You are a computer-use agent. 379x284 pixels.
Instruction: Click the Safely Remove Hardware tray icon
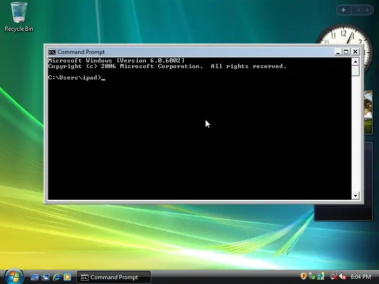point(312,276)
